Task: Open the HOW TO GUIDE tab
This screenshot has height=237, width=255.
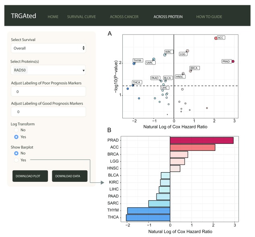Action: [x=209, y=17]
